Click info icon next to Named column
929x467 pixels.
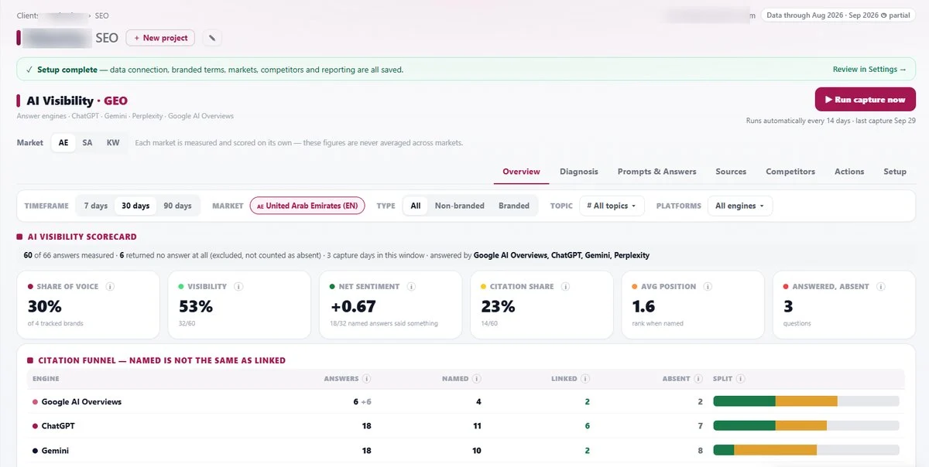(476, 379)
